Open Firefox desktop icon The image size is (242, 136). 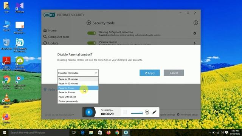[6, 118]
